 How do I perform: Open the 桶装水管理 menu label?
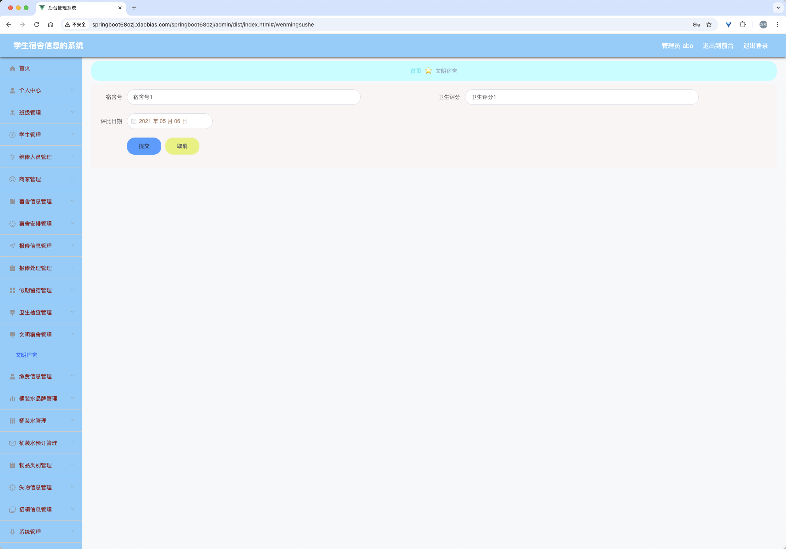click(x=33, y=421)
